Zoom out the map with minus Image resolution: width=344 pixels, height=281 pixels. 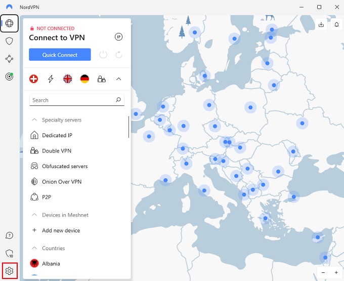tap(323, 273)
